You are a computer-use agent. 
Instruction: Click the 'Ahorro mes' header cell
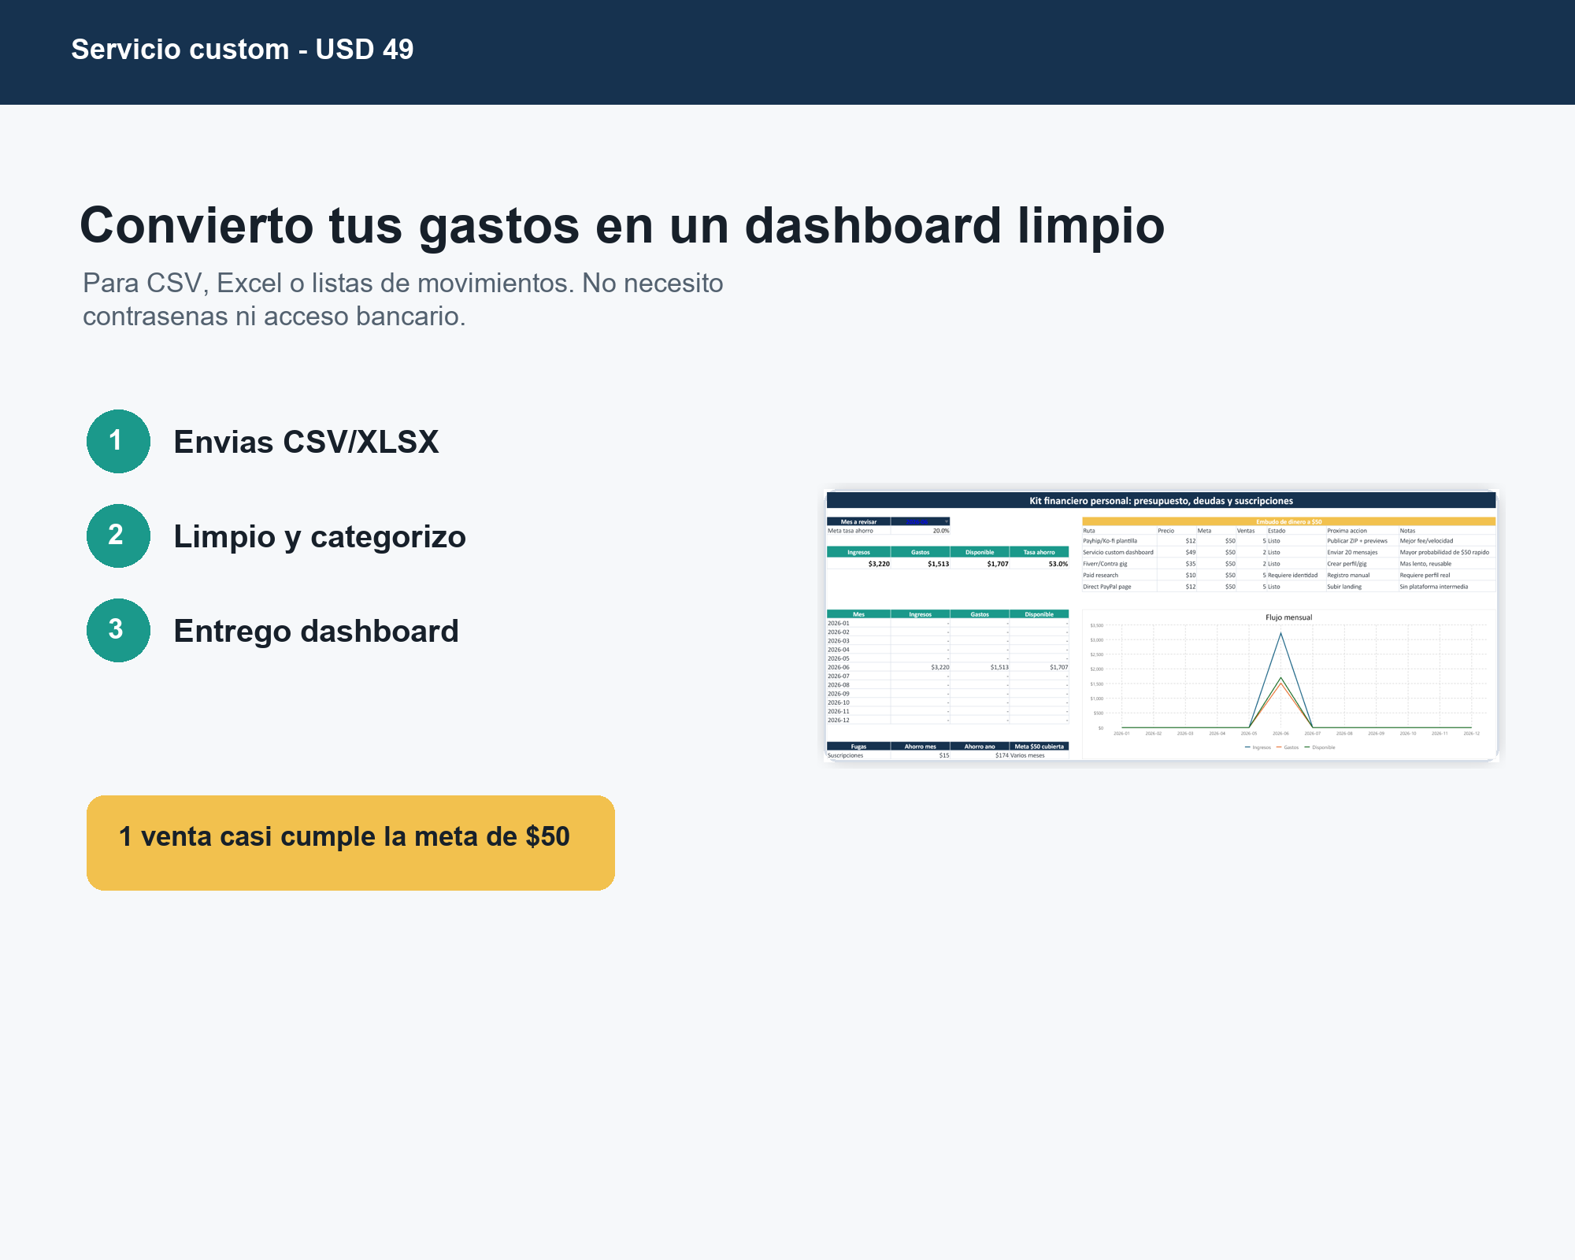tap(920, 747)
